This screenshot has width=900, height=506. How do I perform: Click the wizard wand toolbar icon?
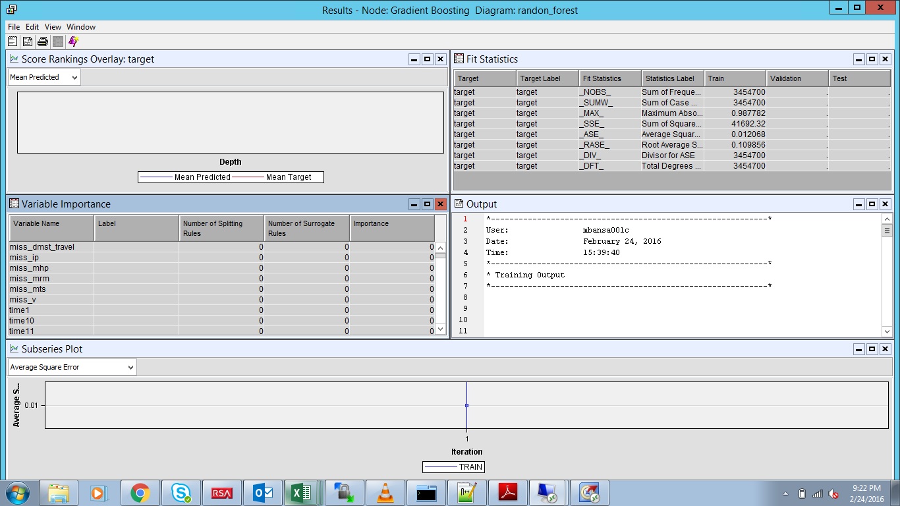(x=73, y=42)
